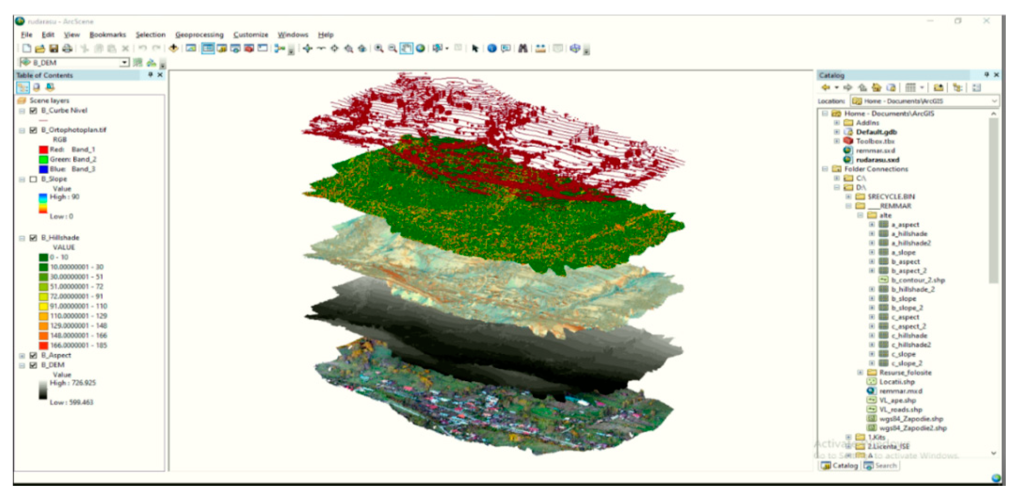Select b_contour_2.shp in Catalog tree
Screen dimensions: 1021x499
pos(918,280)
